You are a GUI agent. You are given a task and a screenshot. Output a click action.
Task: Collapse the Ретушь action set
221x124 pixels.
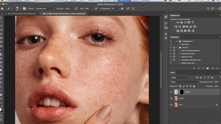click(177, 48)
